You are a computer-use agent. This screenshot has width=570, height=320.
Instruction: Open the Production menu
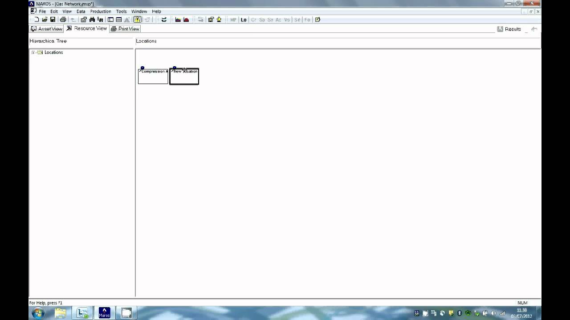pyautogui.click(x=101, y=12)
